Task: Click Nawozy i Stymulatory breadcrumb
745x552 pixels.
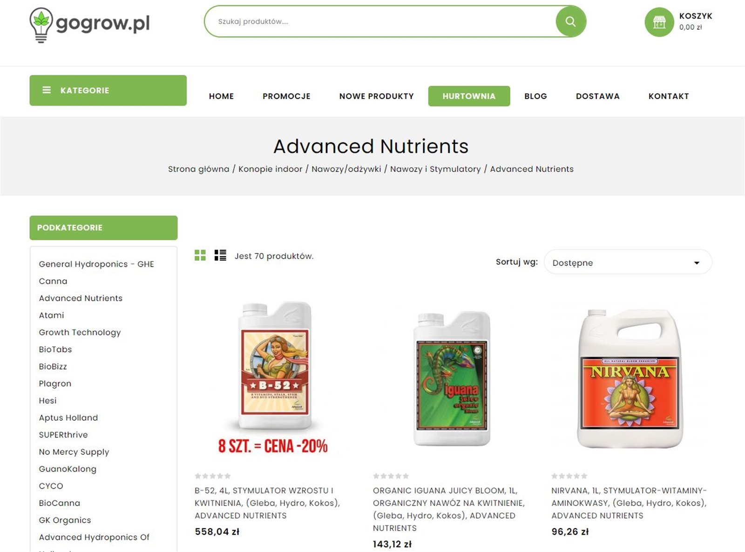Action: tap(435, 169)
